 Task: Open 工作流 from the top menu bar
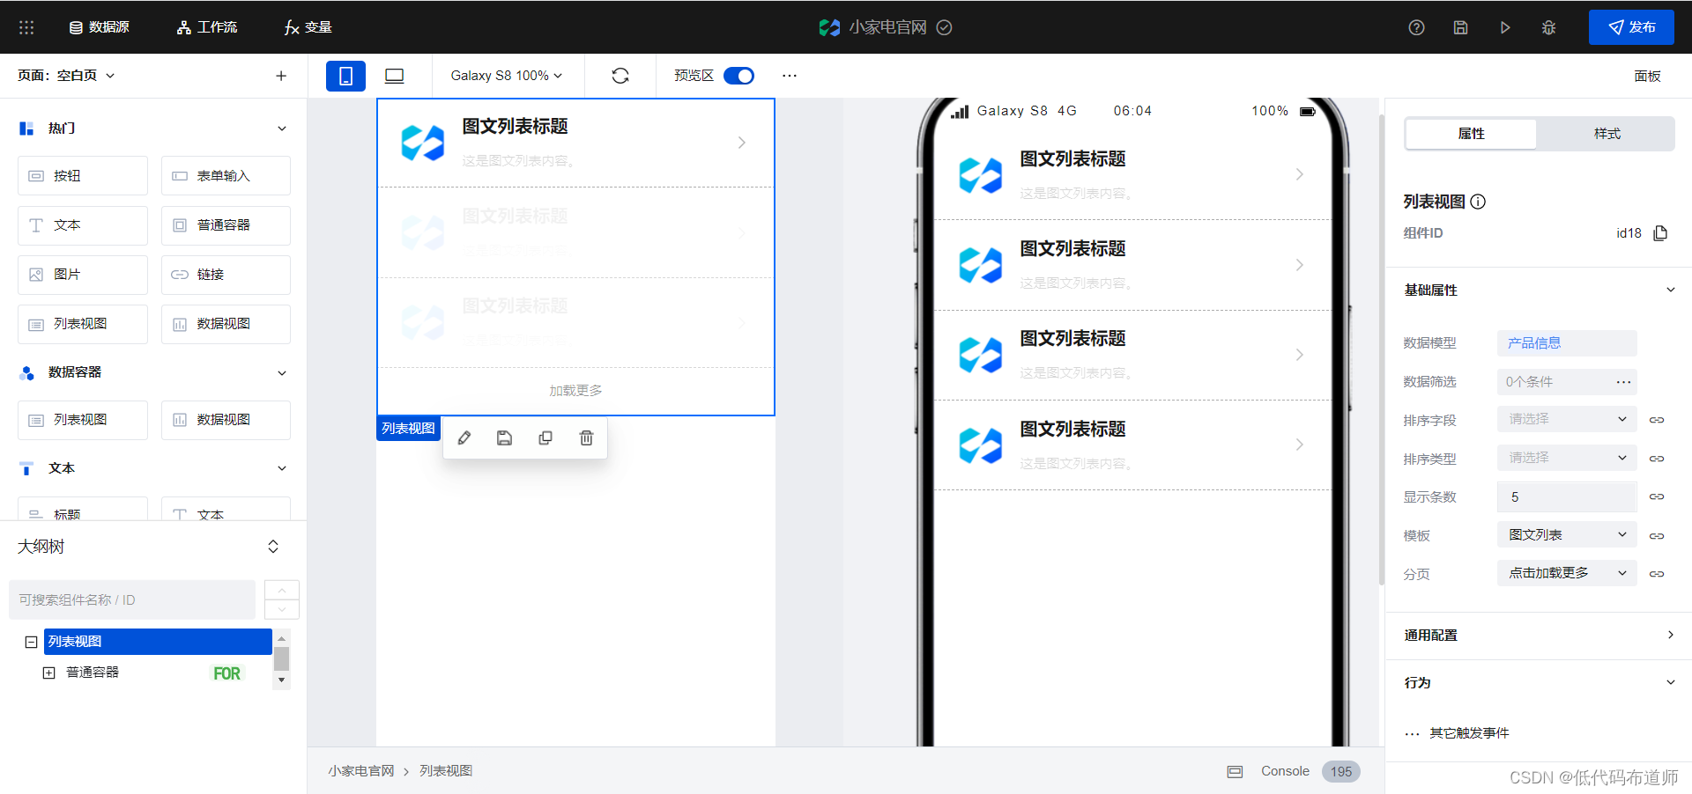click(x=206, y=27)
